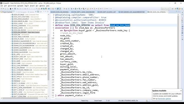Click the editor vertical scrollbar

click(x=178, y=52)
